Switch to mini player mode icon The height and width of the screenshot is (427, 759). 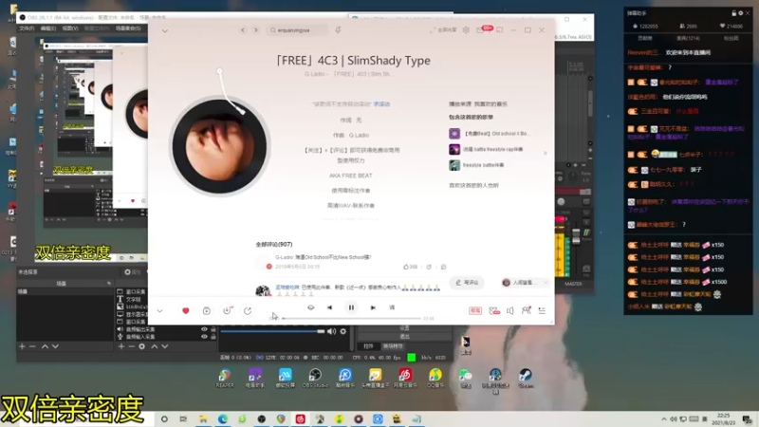tap(500, 30)
